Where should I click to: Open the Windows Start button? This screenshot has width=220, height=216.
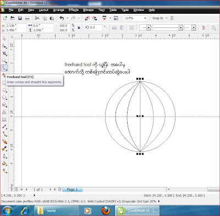coord(8,211)
